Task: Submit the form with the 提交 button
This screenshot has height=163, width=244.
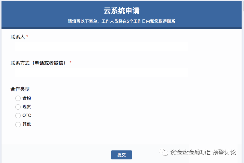Action: coord(122,155)
